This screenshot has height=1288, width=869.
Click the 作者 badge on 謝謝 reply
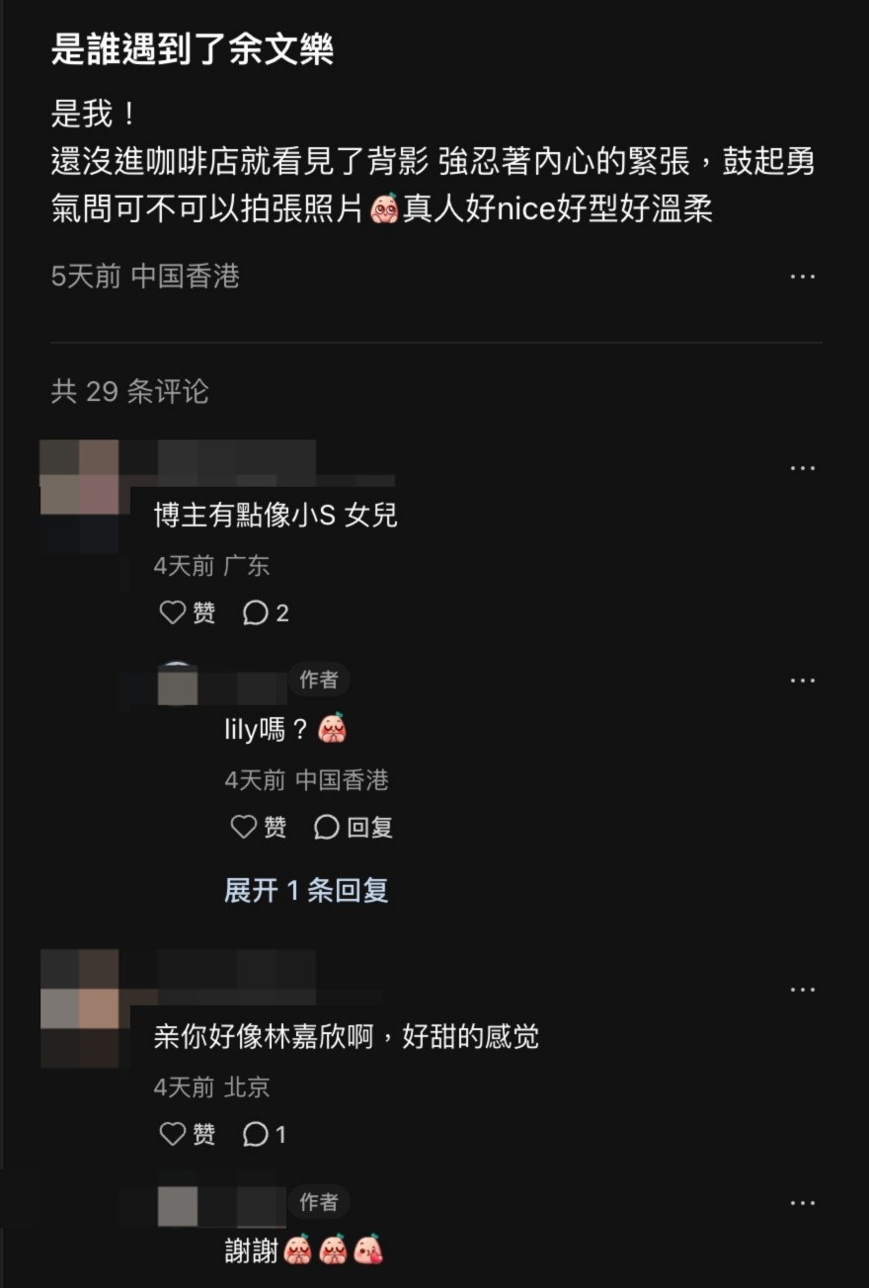pos(319,1202)
